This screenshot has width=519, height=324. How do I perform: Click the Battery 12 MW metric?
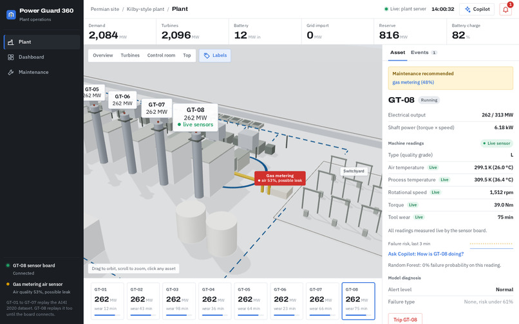point(265,32)
